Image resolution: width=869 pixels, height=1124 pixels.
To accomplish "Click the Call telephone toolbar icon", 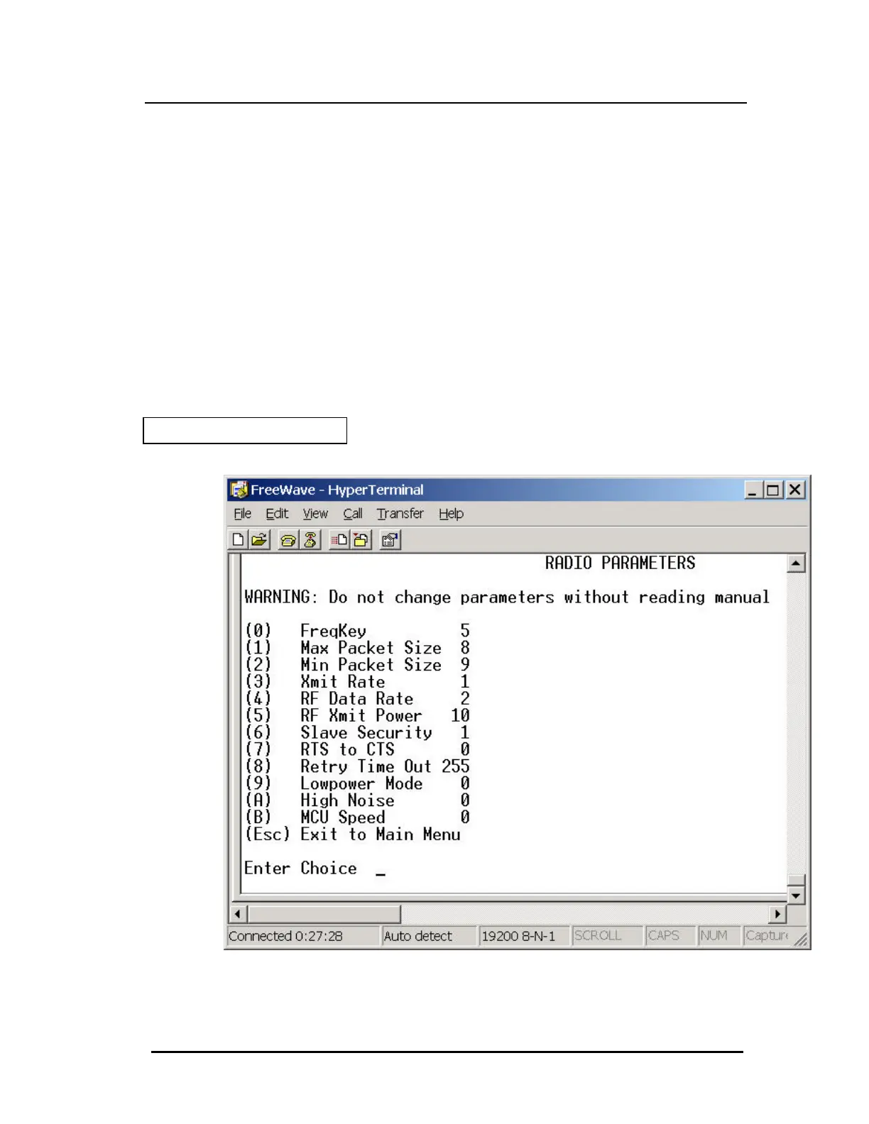I will coord(288,540).
